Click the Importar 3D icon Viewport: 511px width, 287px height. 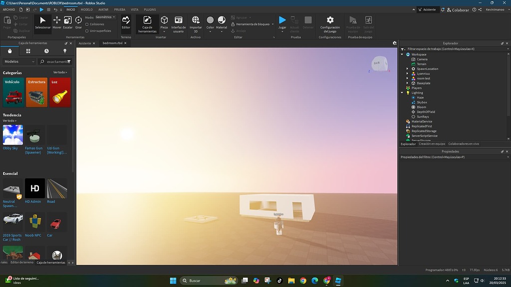(196, 21)
